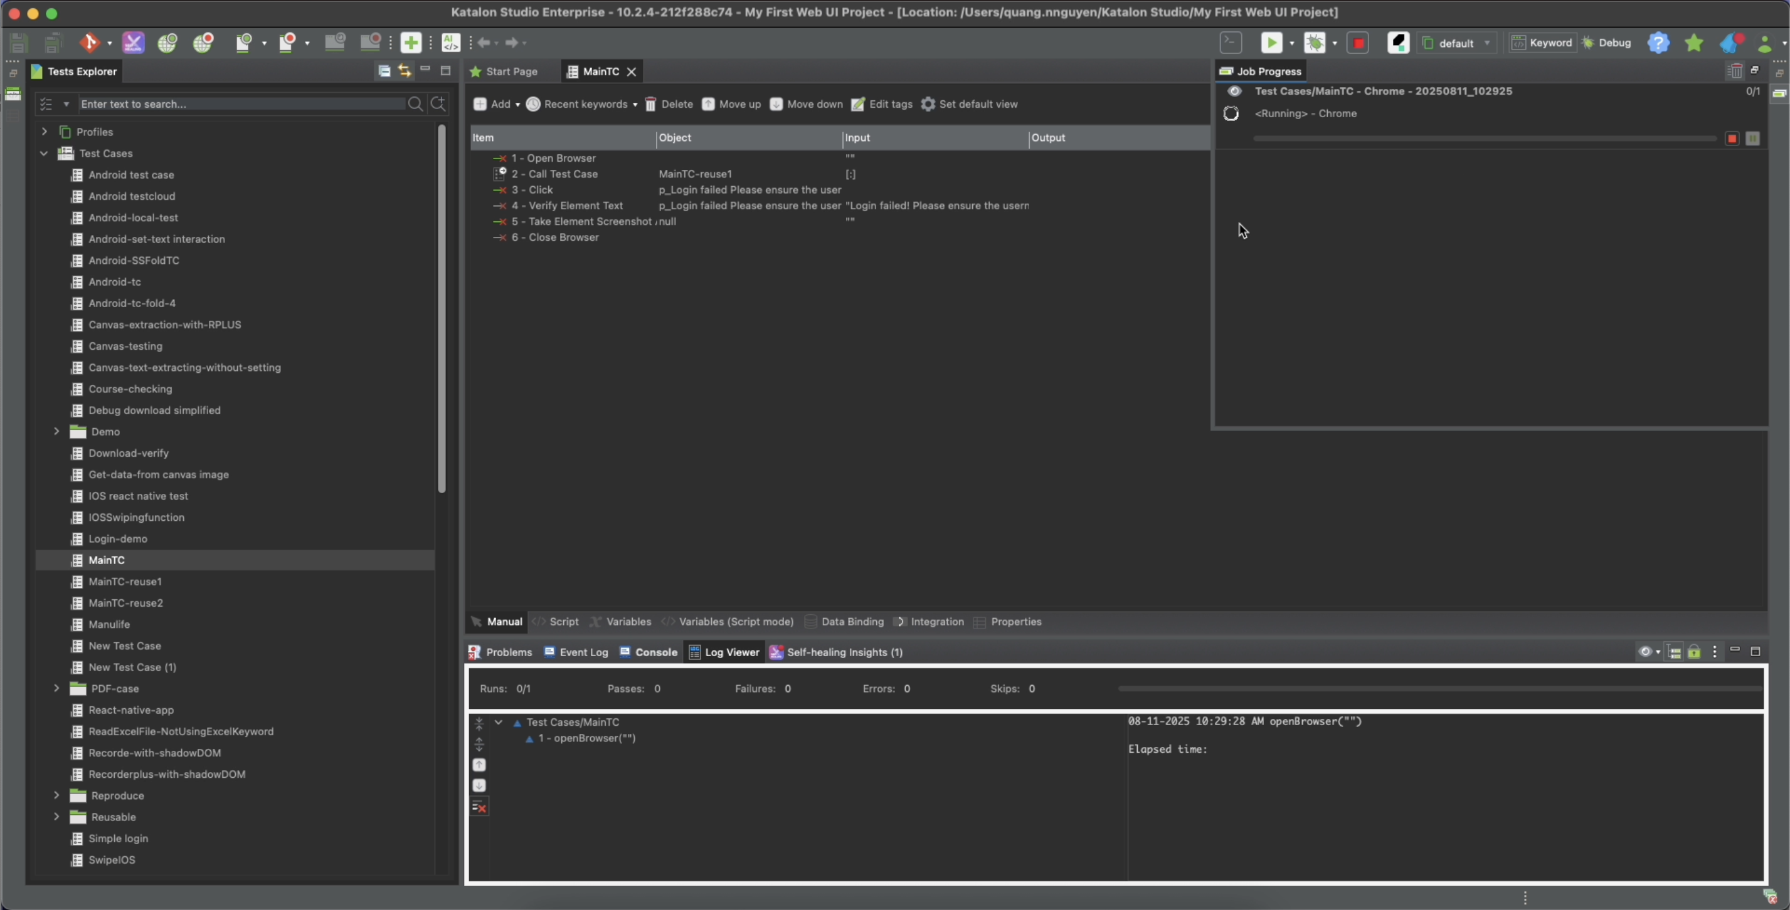Click the green plus New item icon
The width and height of the screenshot is (1790, 910).
point(411,43)
